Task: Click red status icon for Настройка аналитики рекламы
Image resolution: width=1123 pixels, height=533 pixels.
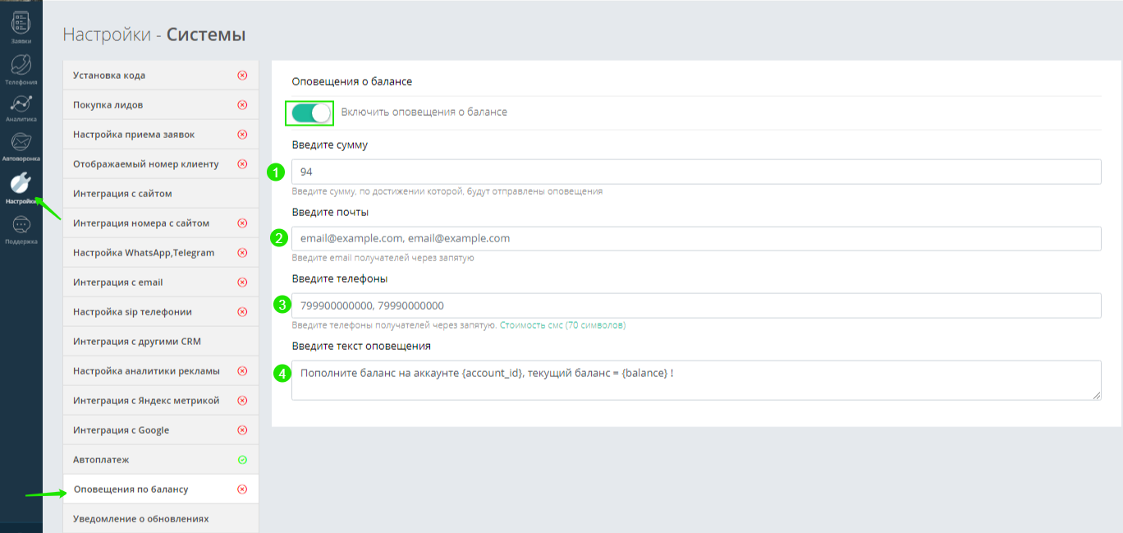Action: 242,371
